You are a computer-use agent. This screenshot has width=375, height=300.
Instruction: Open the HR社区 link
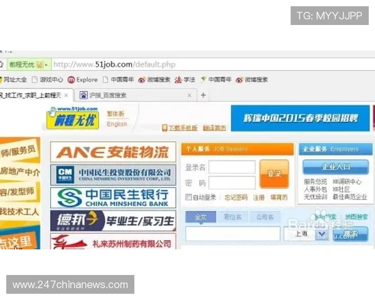coord(341,189)
